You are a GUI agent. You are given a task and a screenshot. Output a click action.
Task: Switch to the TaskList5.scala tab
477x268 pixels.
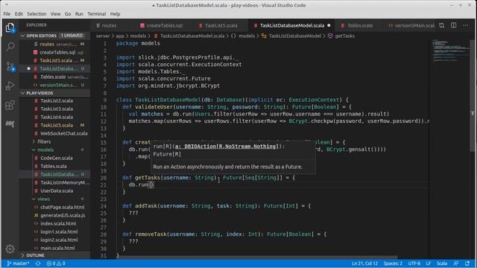[221, 25]
